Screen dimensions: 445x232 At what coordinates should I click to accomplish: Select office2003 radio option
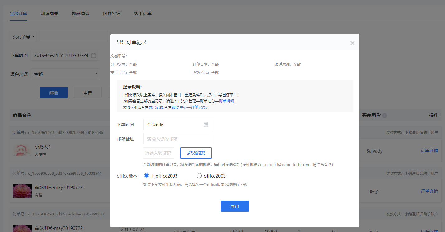(199, 176)
